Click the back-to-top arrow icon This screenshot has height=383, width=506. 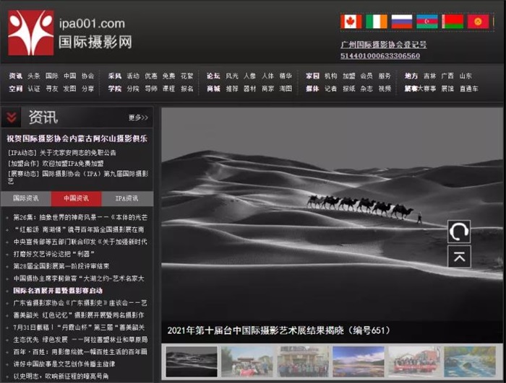pyautogui.click(x=459, y=256)
